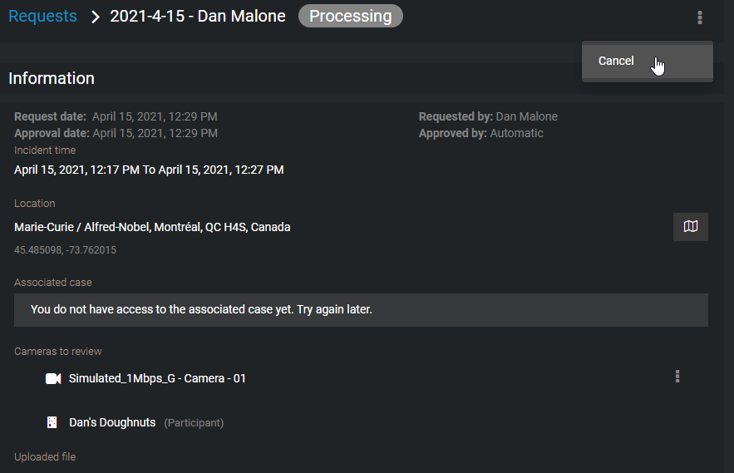
Task: Click the 2021-4-15 - Dan Malone title
Action: coord(198,16)
